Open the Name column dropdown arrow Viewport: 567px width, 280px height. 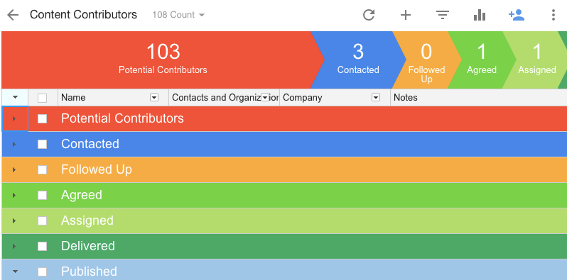coord(154,97)
